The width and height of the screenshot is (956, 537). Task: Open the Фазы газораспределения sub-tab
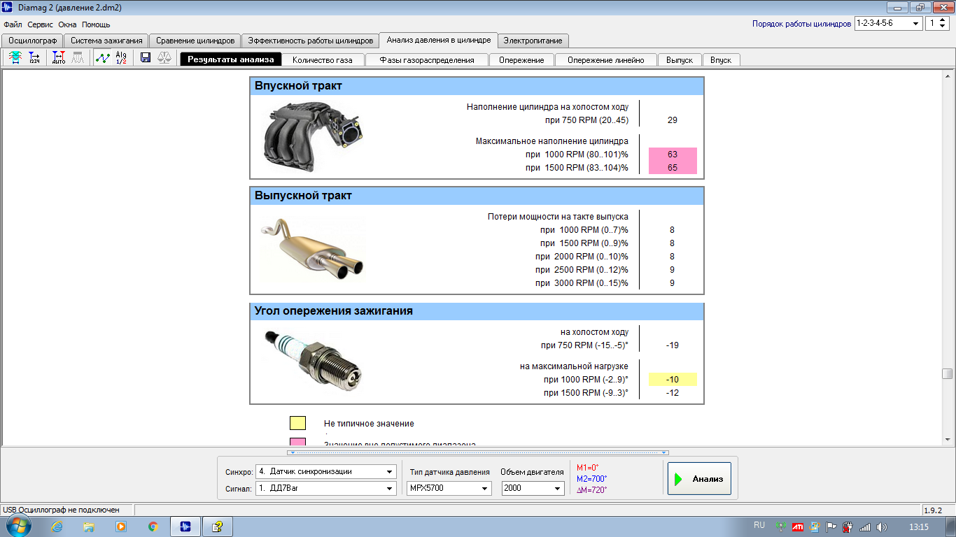tap(427, 59)
